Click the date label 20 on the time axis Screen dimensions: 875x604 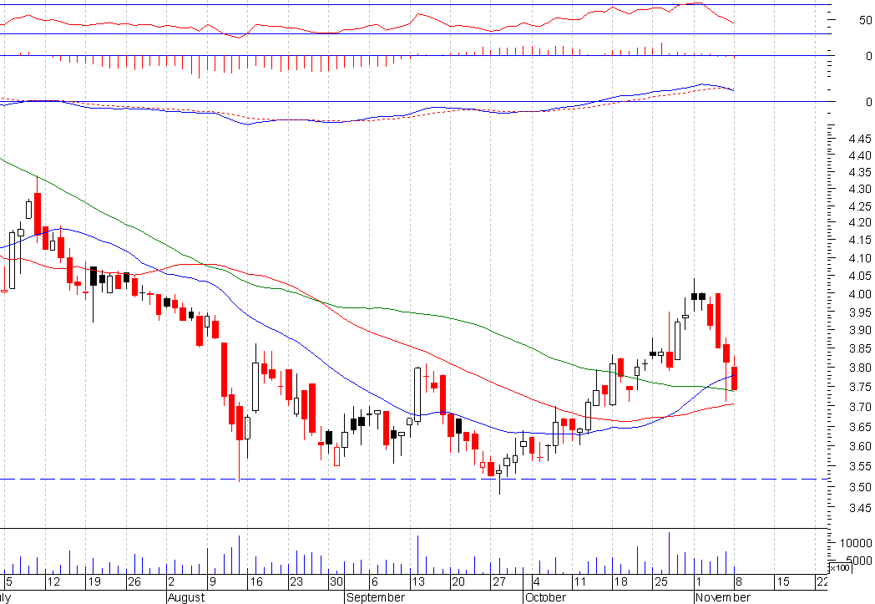(458, 581)
